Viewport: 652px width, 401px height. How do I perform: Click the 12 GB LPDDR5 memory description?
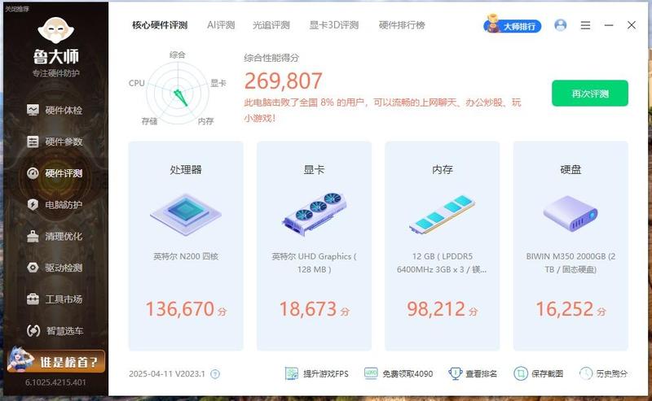[x=442, y=263]
